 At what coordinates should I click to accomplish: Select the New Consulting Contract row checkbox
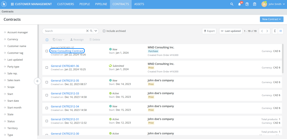[x=47, y=51]
